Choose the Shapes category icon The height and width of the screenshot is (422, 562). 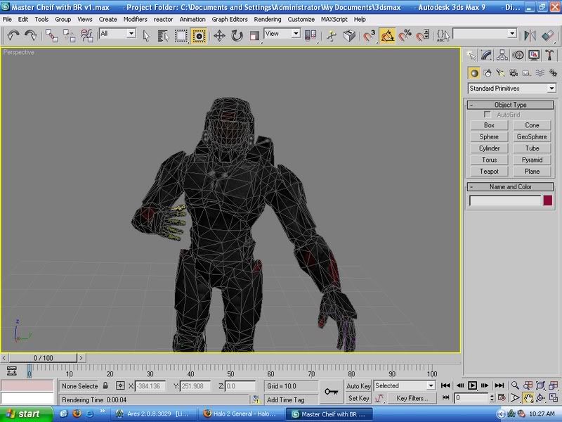click(x=488, y=73)
